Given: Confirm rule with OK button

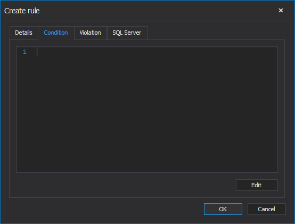Looking at the screenshot, I should (x=223, y=209).
